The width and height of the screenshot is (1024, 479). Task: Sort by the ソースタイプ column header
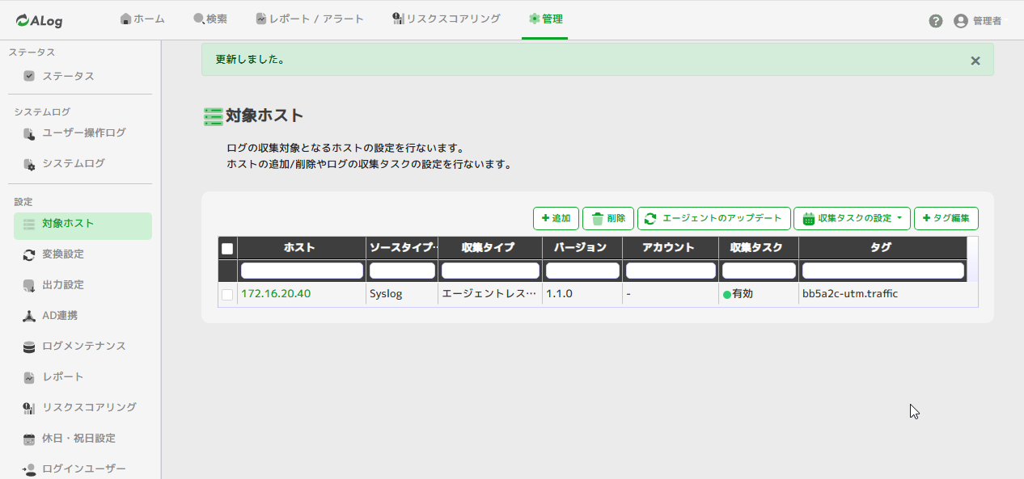point(402,248)
